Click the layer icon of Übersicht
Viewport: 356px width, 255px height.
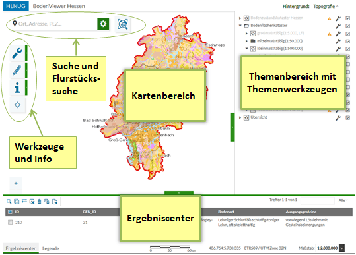(x=246, y=117)
